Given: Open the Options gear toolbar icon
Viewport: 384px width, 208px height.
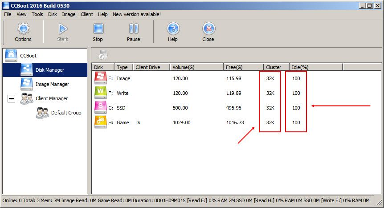Looking at the screenshot, I should pyautogui.click(x=23, y=29).
